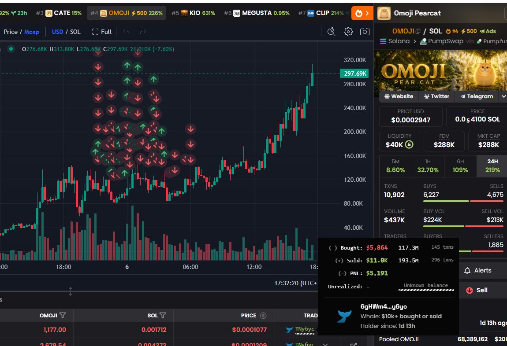507x346 pixels.
Task: Select the 5M timeframe stats tab
Action: 395,166
